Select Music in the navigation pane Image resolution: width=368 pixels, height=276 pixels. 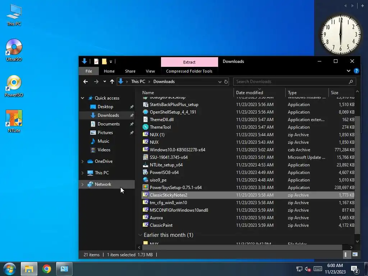[103, 141]
